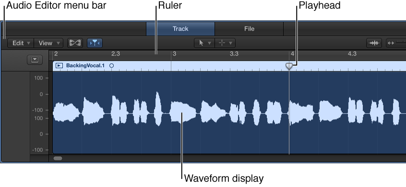Click bar 3 in the ruler
The width and height of the screenshot is (406, 187).
(175, 54)
